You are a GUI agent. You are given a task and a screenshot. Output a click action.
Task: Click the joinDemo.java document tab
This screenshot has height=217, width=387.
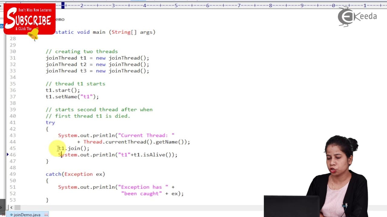point(27,215)
